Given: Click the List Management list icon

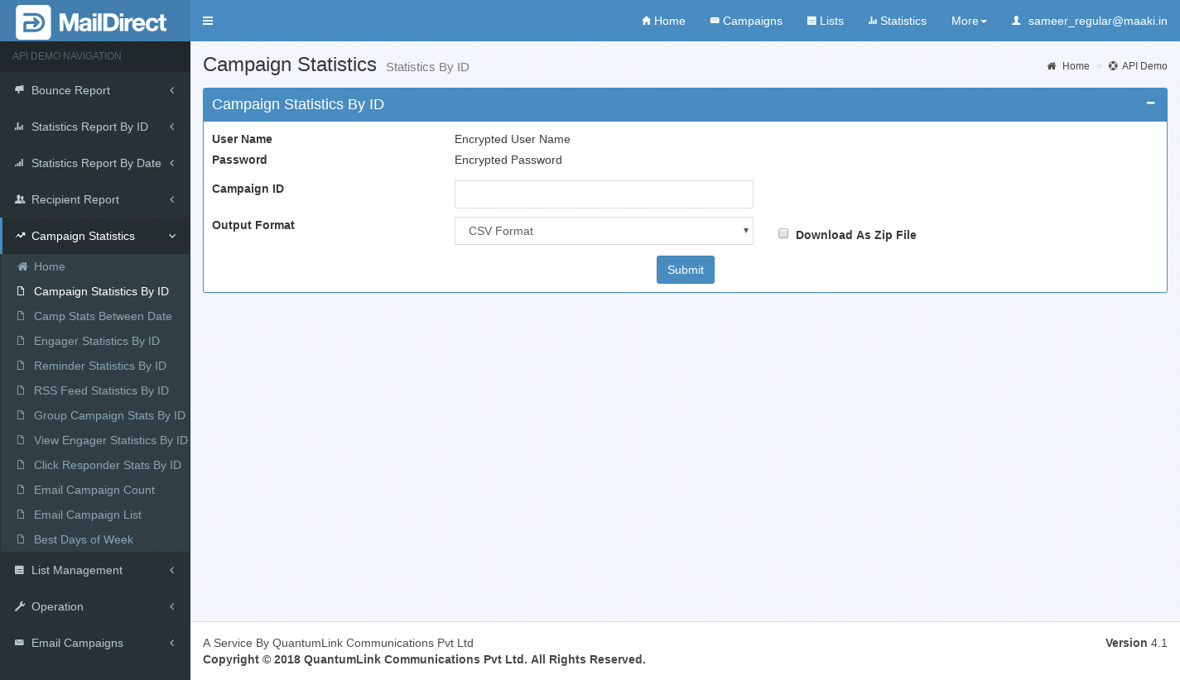Looking at the screenshot, I should 19,570.
